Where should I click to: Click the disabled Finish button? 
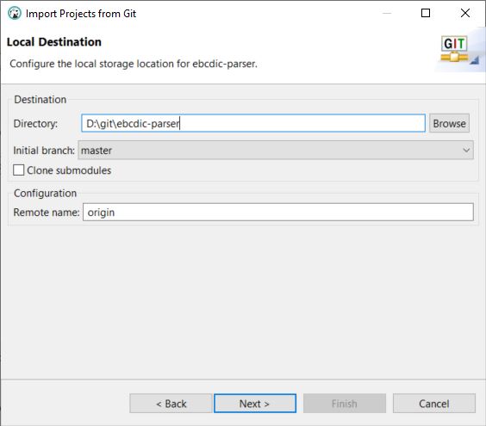(345, 404)
